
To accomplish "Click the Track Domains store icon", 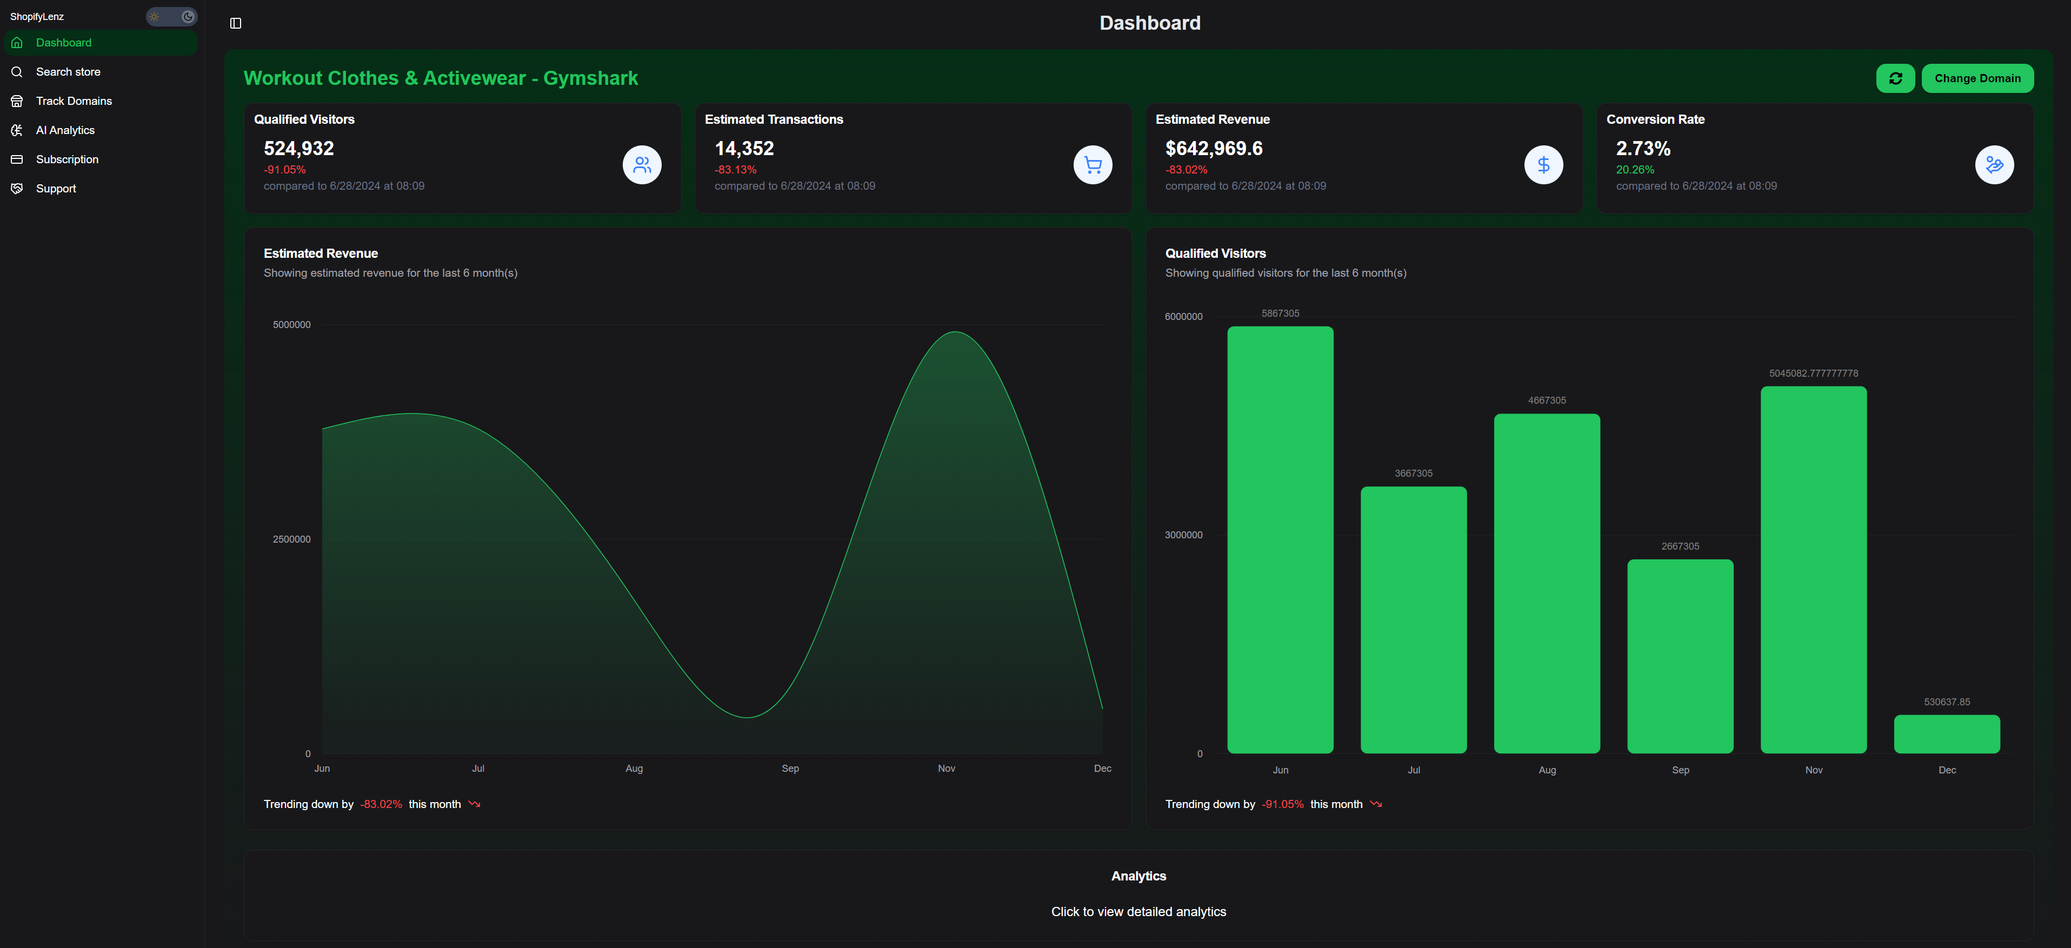I will (x=17, y=101).
